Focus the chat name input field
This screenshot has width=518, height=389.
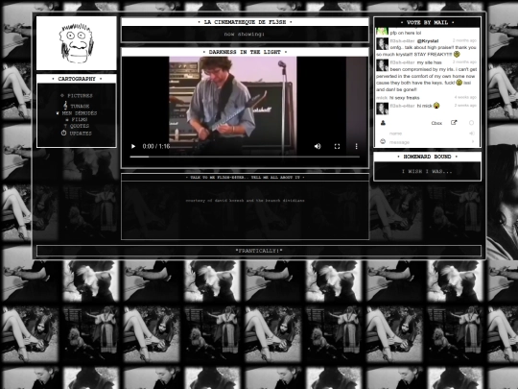pyautogui.click(x=428, y=134)
